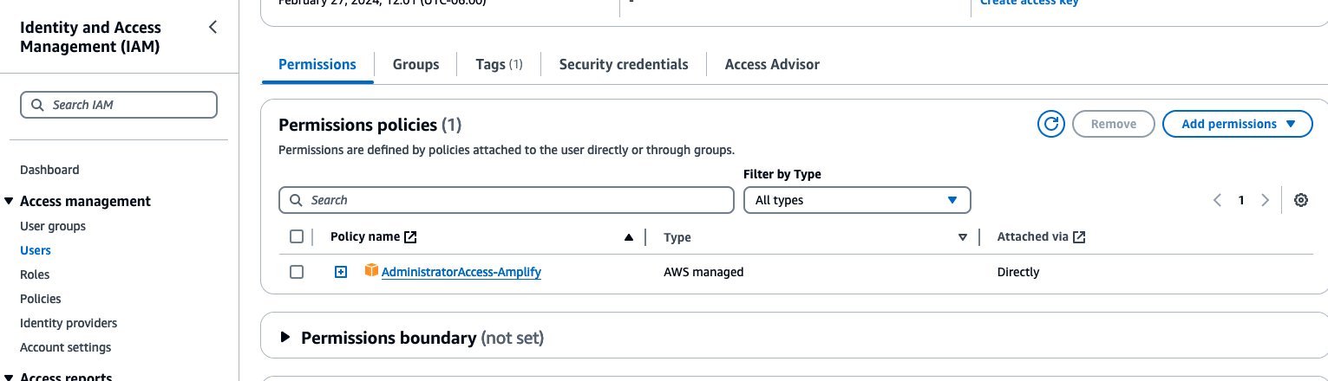Click the Search IAM input field

click(119, 105)
